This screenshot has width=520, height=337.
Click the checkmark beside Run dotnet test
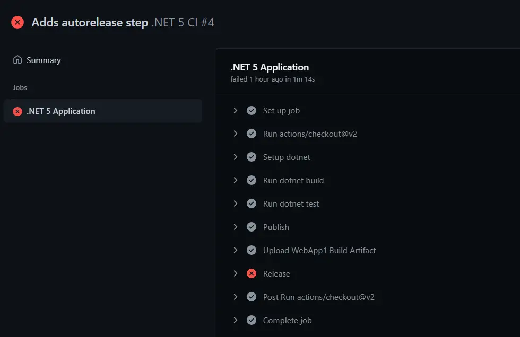tap(252, 204)
